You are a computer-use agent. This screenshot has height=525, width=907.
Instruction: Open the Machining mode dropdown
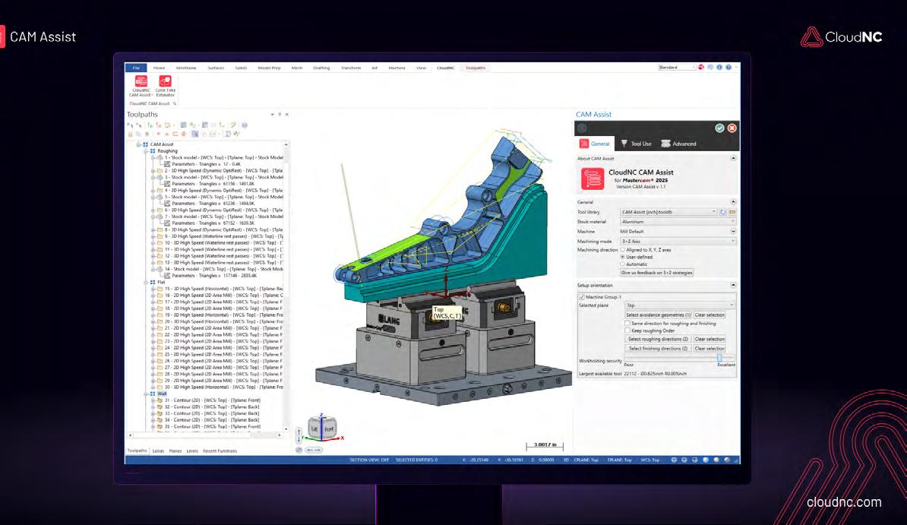(678, 242)
